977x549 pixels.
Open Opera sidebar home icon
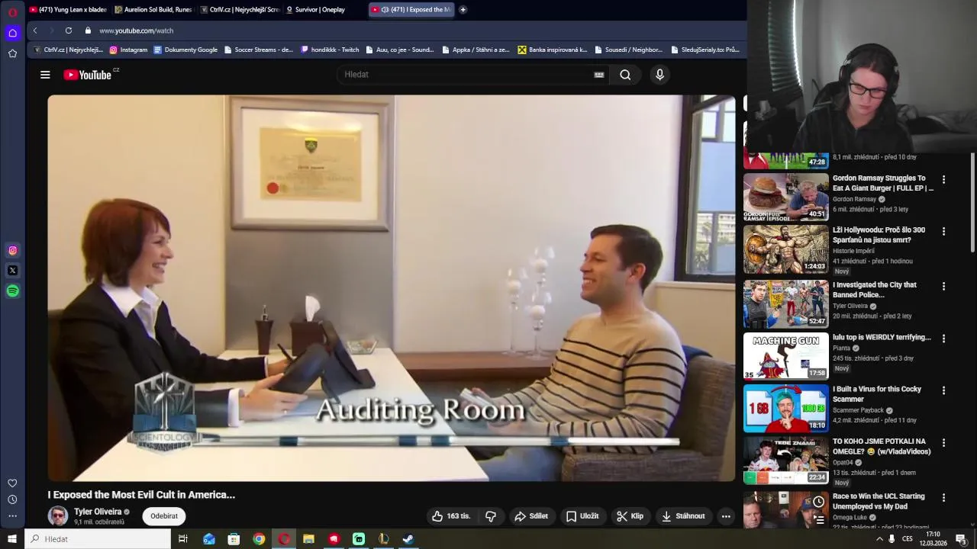tap(12, 33)
